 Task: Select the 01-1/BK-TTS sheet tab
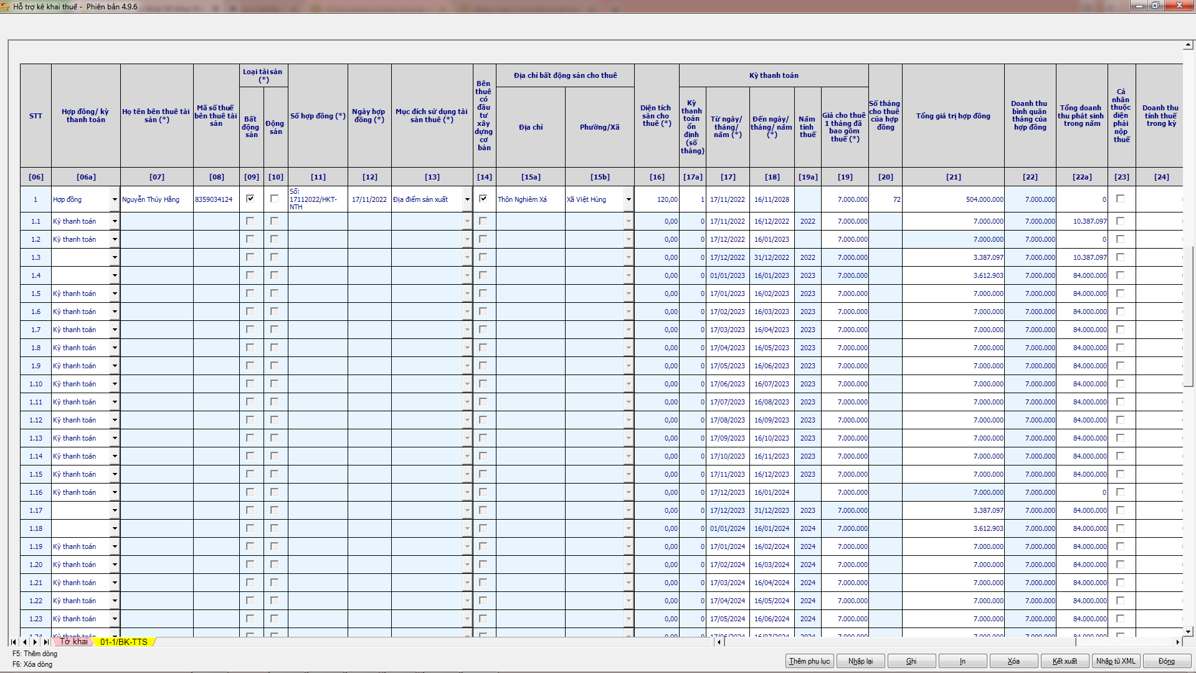[124, 642]
